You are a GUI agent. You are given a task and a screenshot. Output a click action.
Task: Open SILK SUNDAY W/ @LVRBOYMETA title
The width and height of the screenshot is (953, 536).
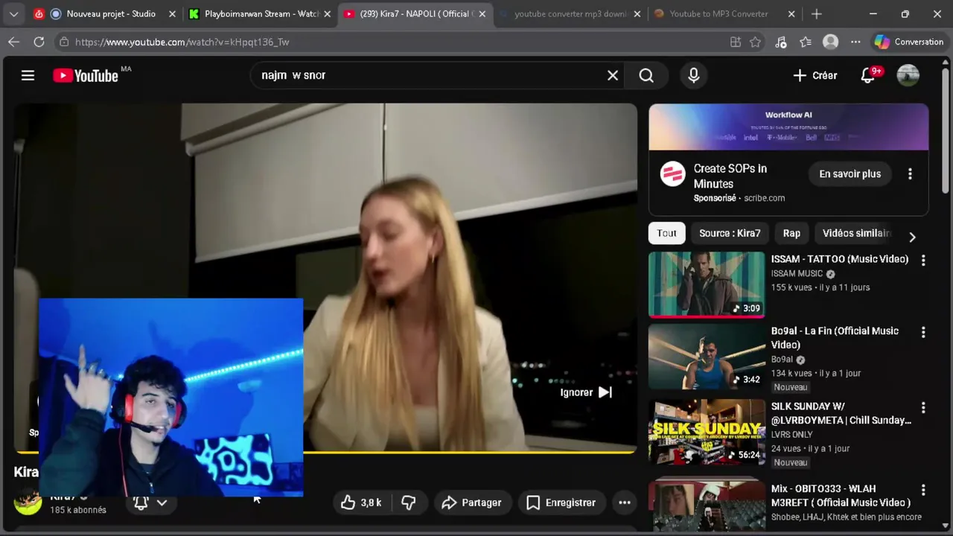point(841,413)
